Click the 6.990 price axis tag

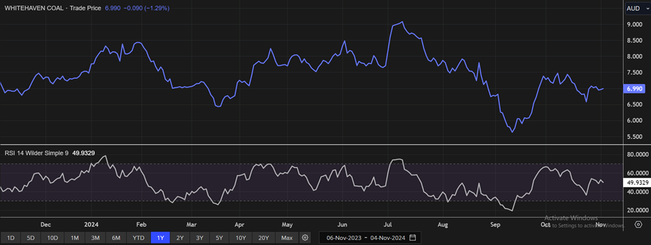coord(635,88)
